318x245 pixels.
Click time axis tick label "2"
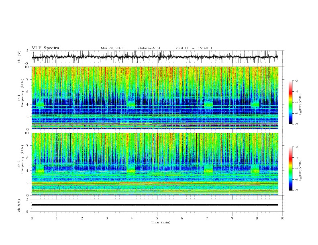pos(82,218)
